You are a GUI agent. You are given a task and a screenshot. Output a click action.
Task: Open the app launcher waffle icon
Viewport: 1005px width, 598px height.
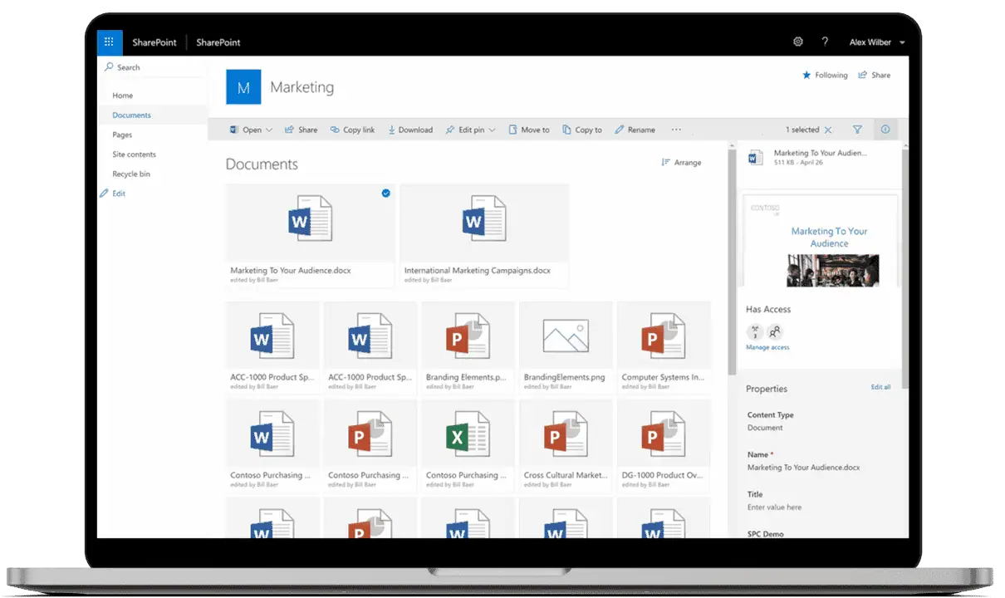110,42
